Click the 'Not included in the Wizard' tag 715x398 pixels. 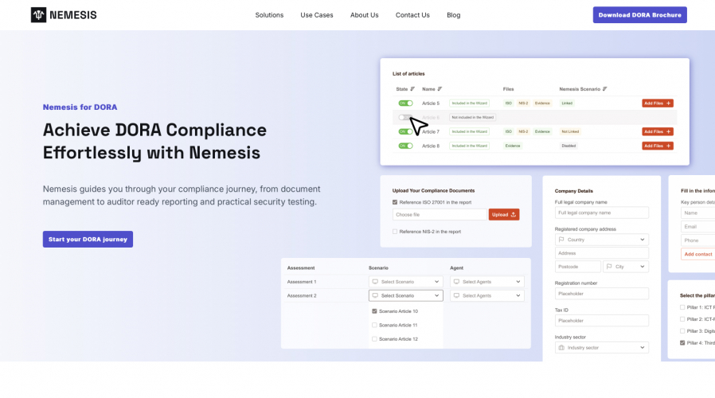coord(472,118)
